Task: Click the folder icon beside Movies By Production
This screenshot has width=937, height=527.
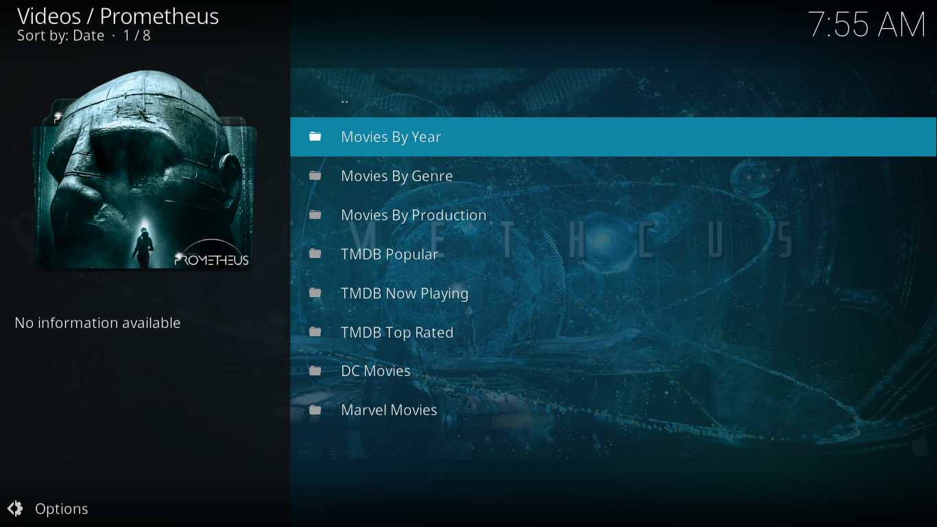Action: [315, 215]
